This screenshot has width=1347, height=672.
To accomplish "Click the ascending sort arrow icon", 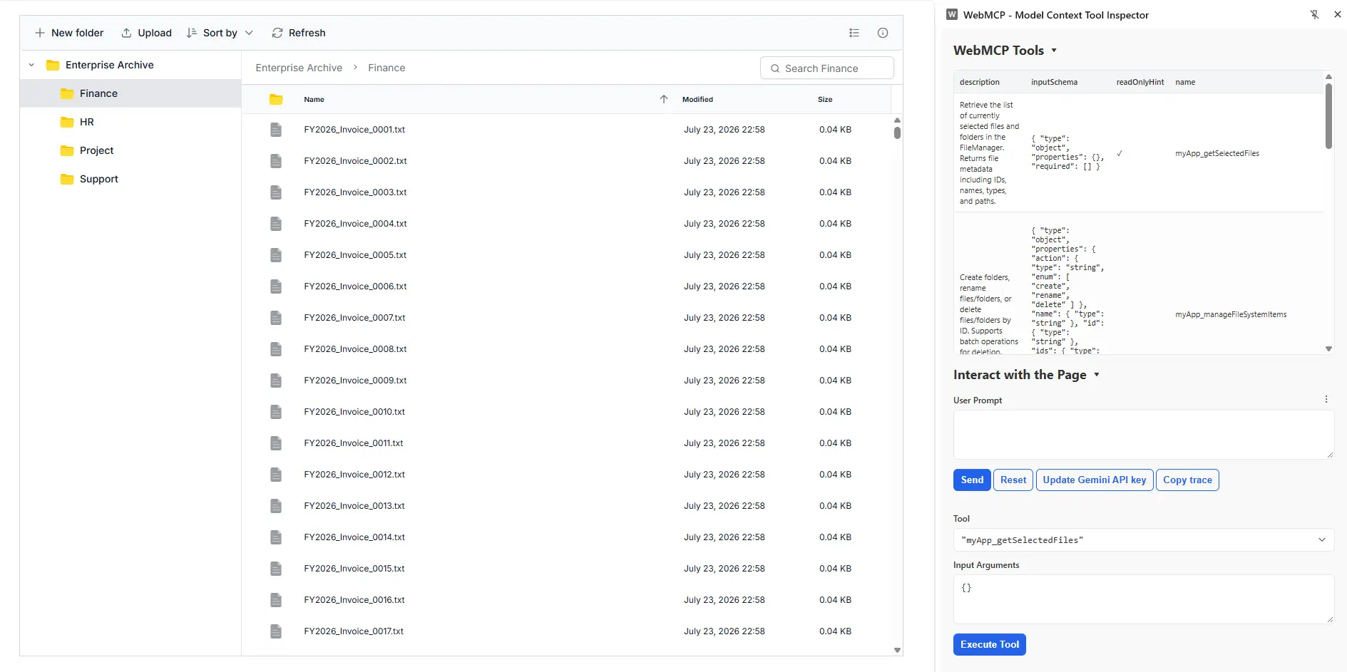I will click(x=664, y=99).
